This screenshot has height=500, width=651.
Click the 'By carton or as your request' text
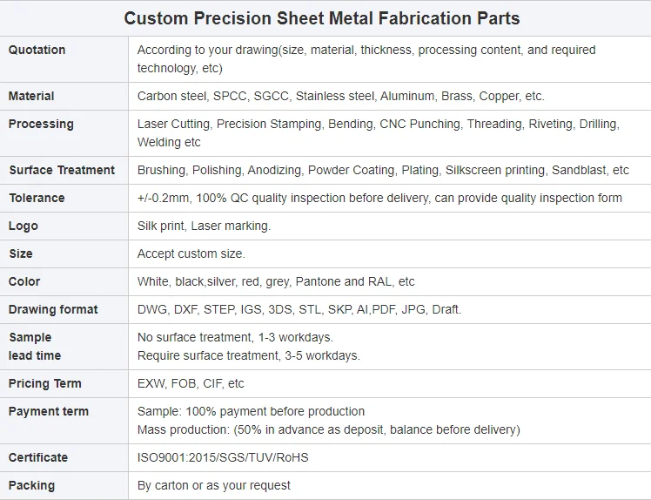[214, 485]
